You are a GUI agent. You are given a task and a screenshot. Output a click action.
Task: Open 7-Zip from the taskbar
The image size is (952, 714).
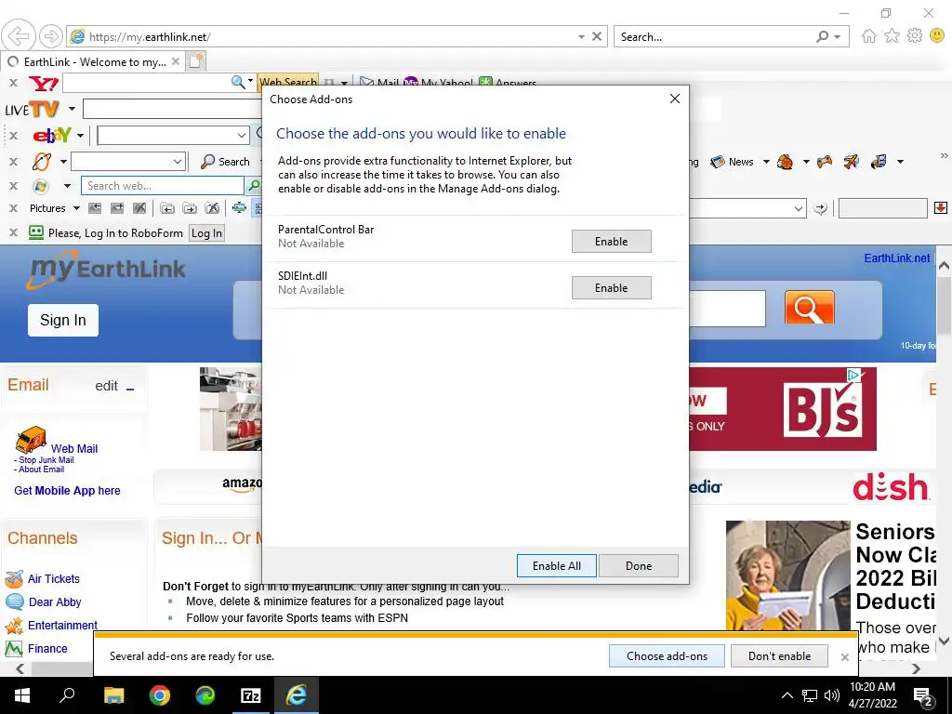click(x=251, y=695)
